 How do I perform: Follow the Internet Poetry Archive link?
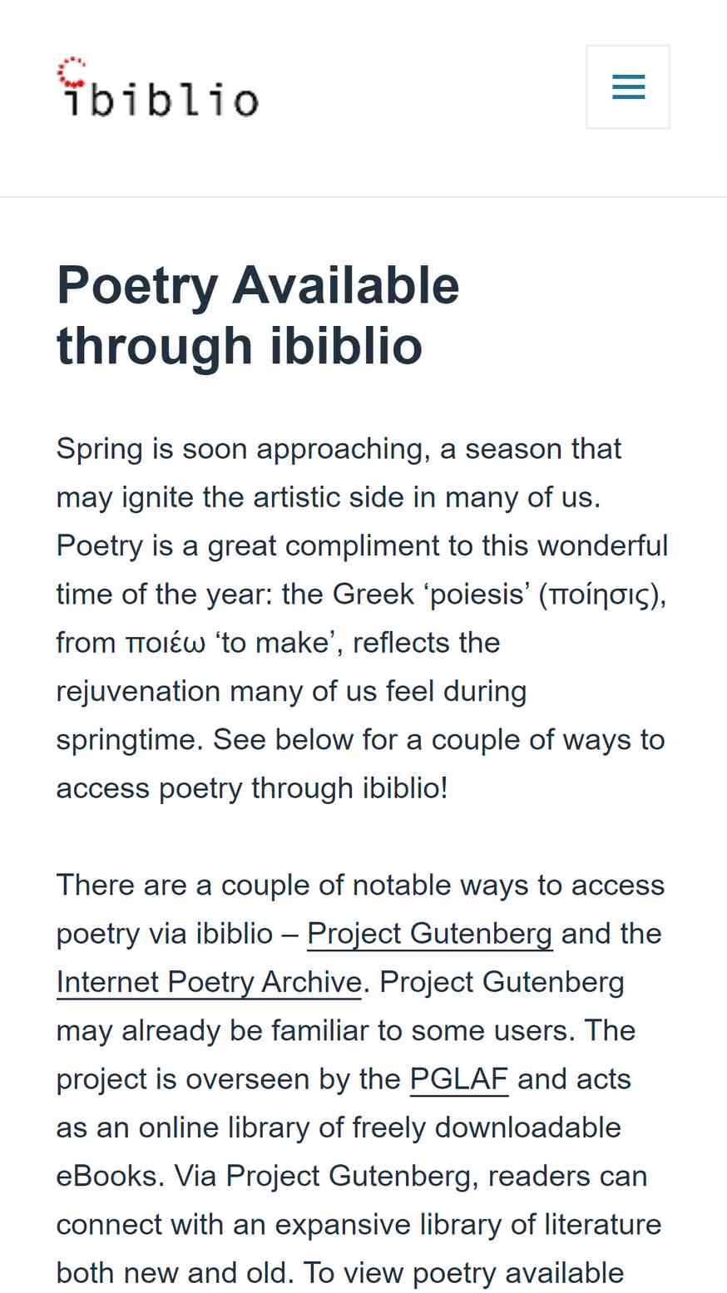point(209,982)
